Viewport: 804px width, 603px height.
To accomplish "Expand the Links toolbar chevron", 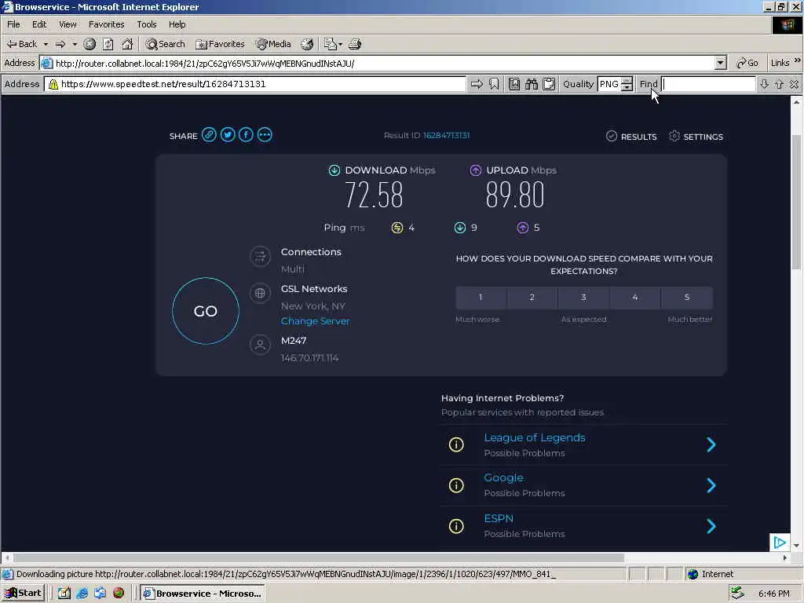I will [x=798, y=60].
